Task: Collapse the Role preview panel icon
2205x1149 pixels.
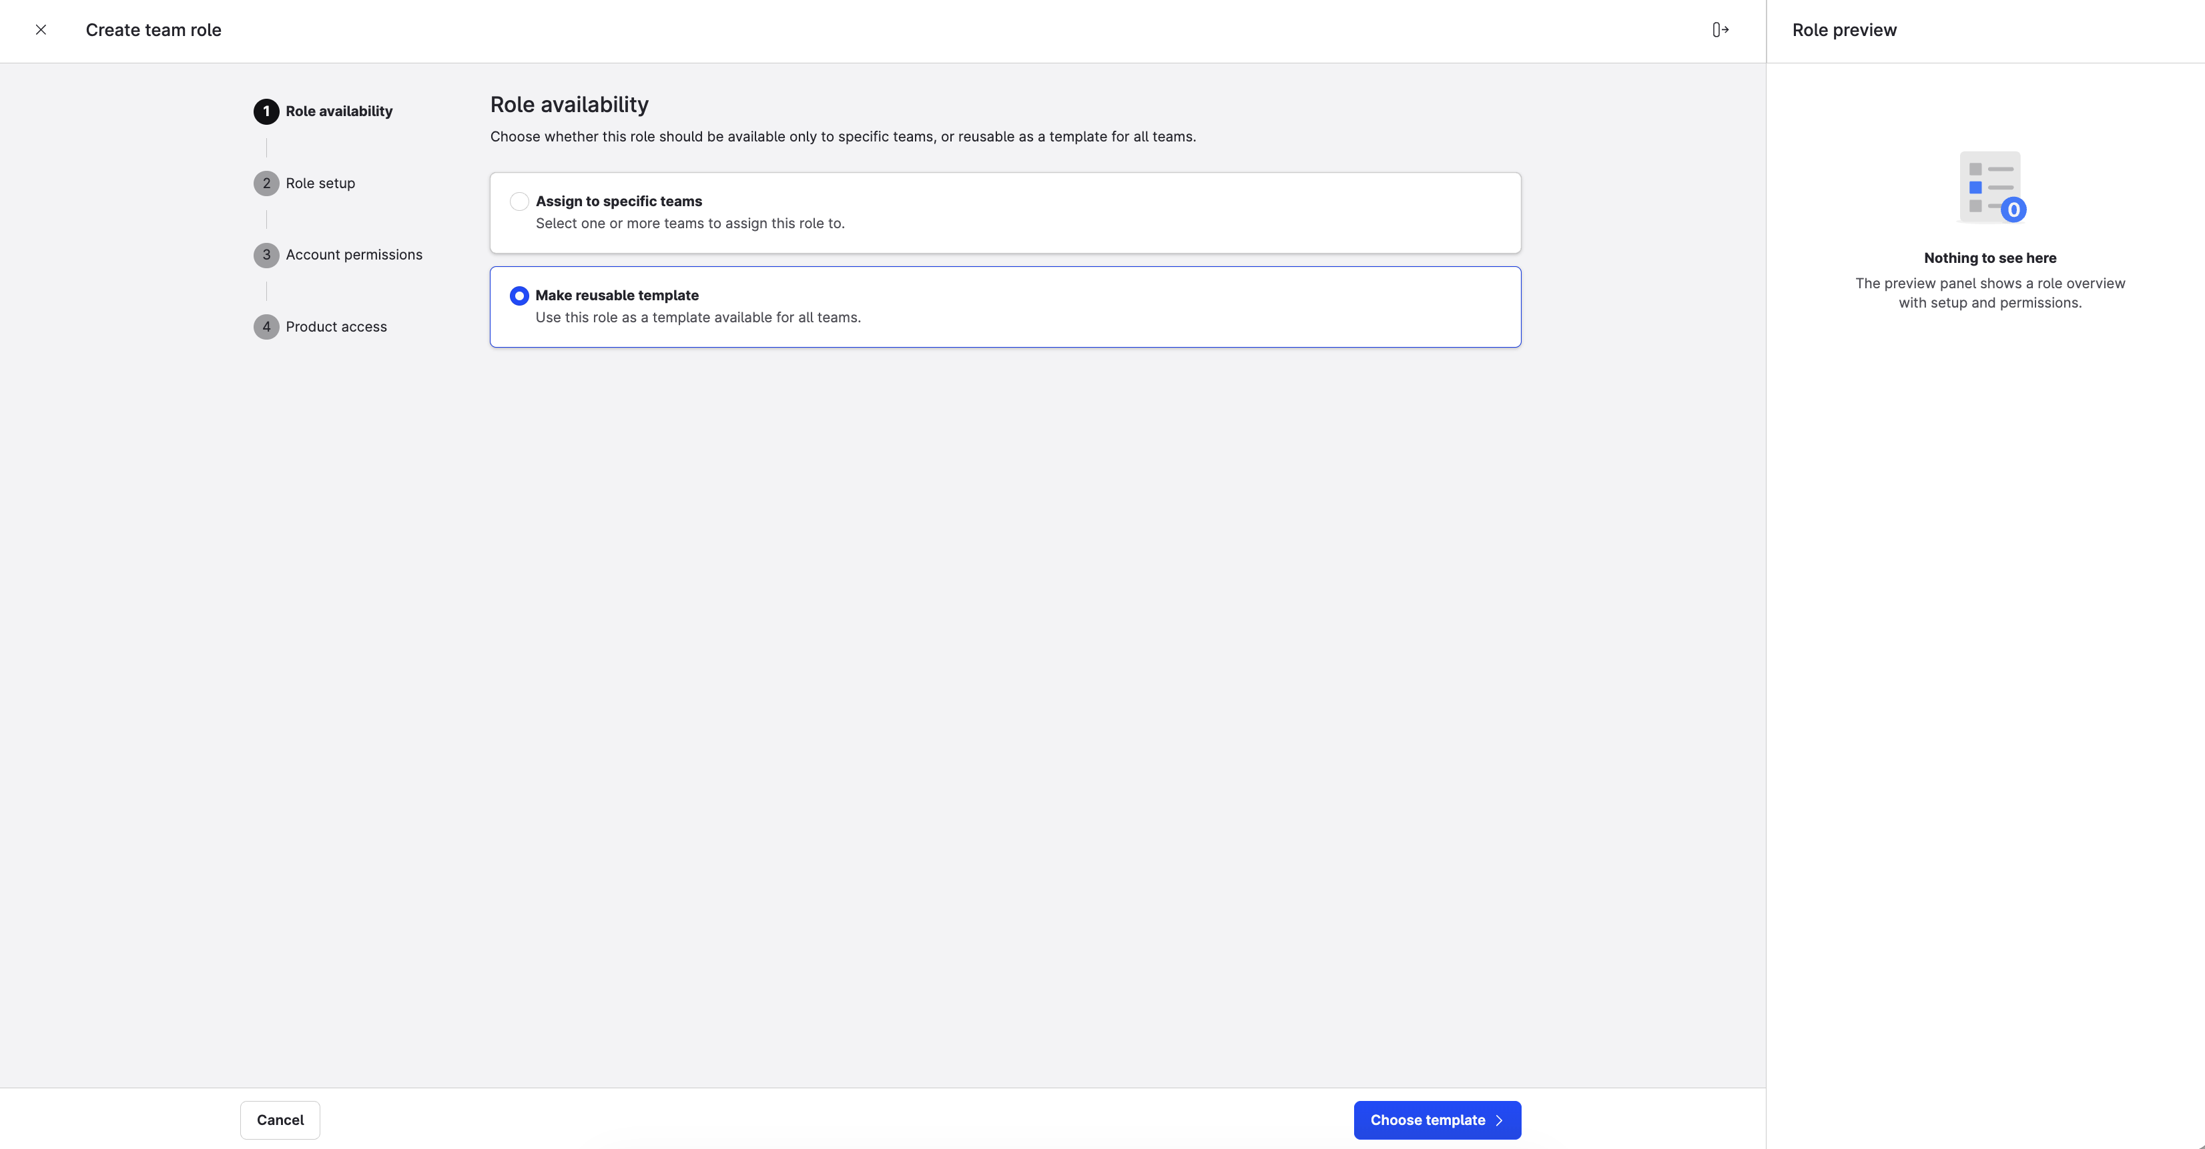Action: 1720,30
